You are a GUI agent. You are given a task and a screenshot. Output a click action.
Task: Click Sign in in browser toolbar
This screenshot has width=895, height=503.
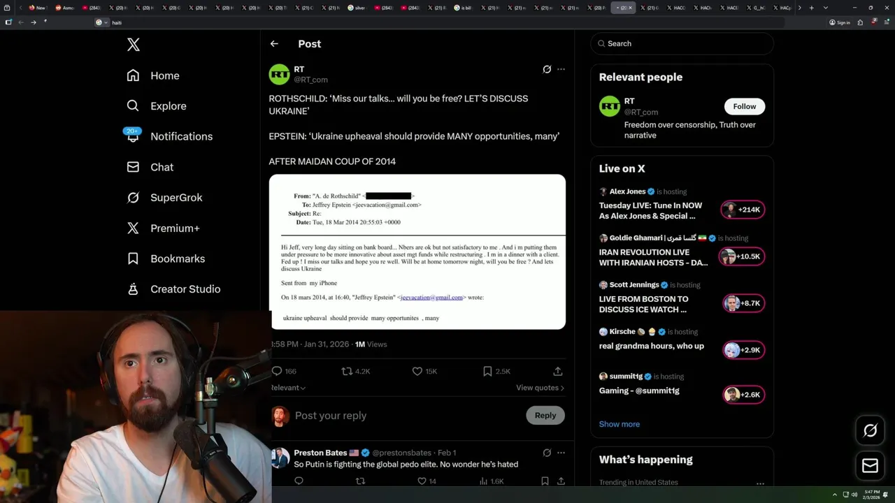(840, 22)
